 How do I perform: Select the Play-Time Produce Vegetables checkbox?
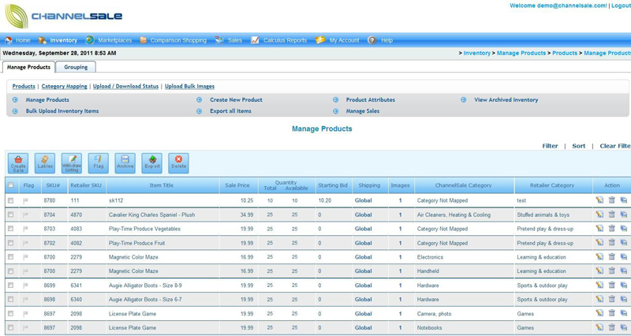pos(10,229)
